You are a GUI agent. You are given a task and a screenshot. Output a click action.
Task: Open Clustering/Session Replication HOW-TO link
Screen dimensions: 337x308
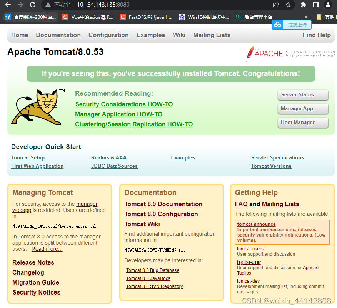coord(134,124)
